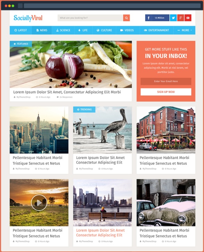Click the Sign Up Now button
This screenshot has height=252, width=204.
(166, 92)
